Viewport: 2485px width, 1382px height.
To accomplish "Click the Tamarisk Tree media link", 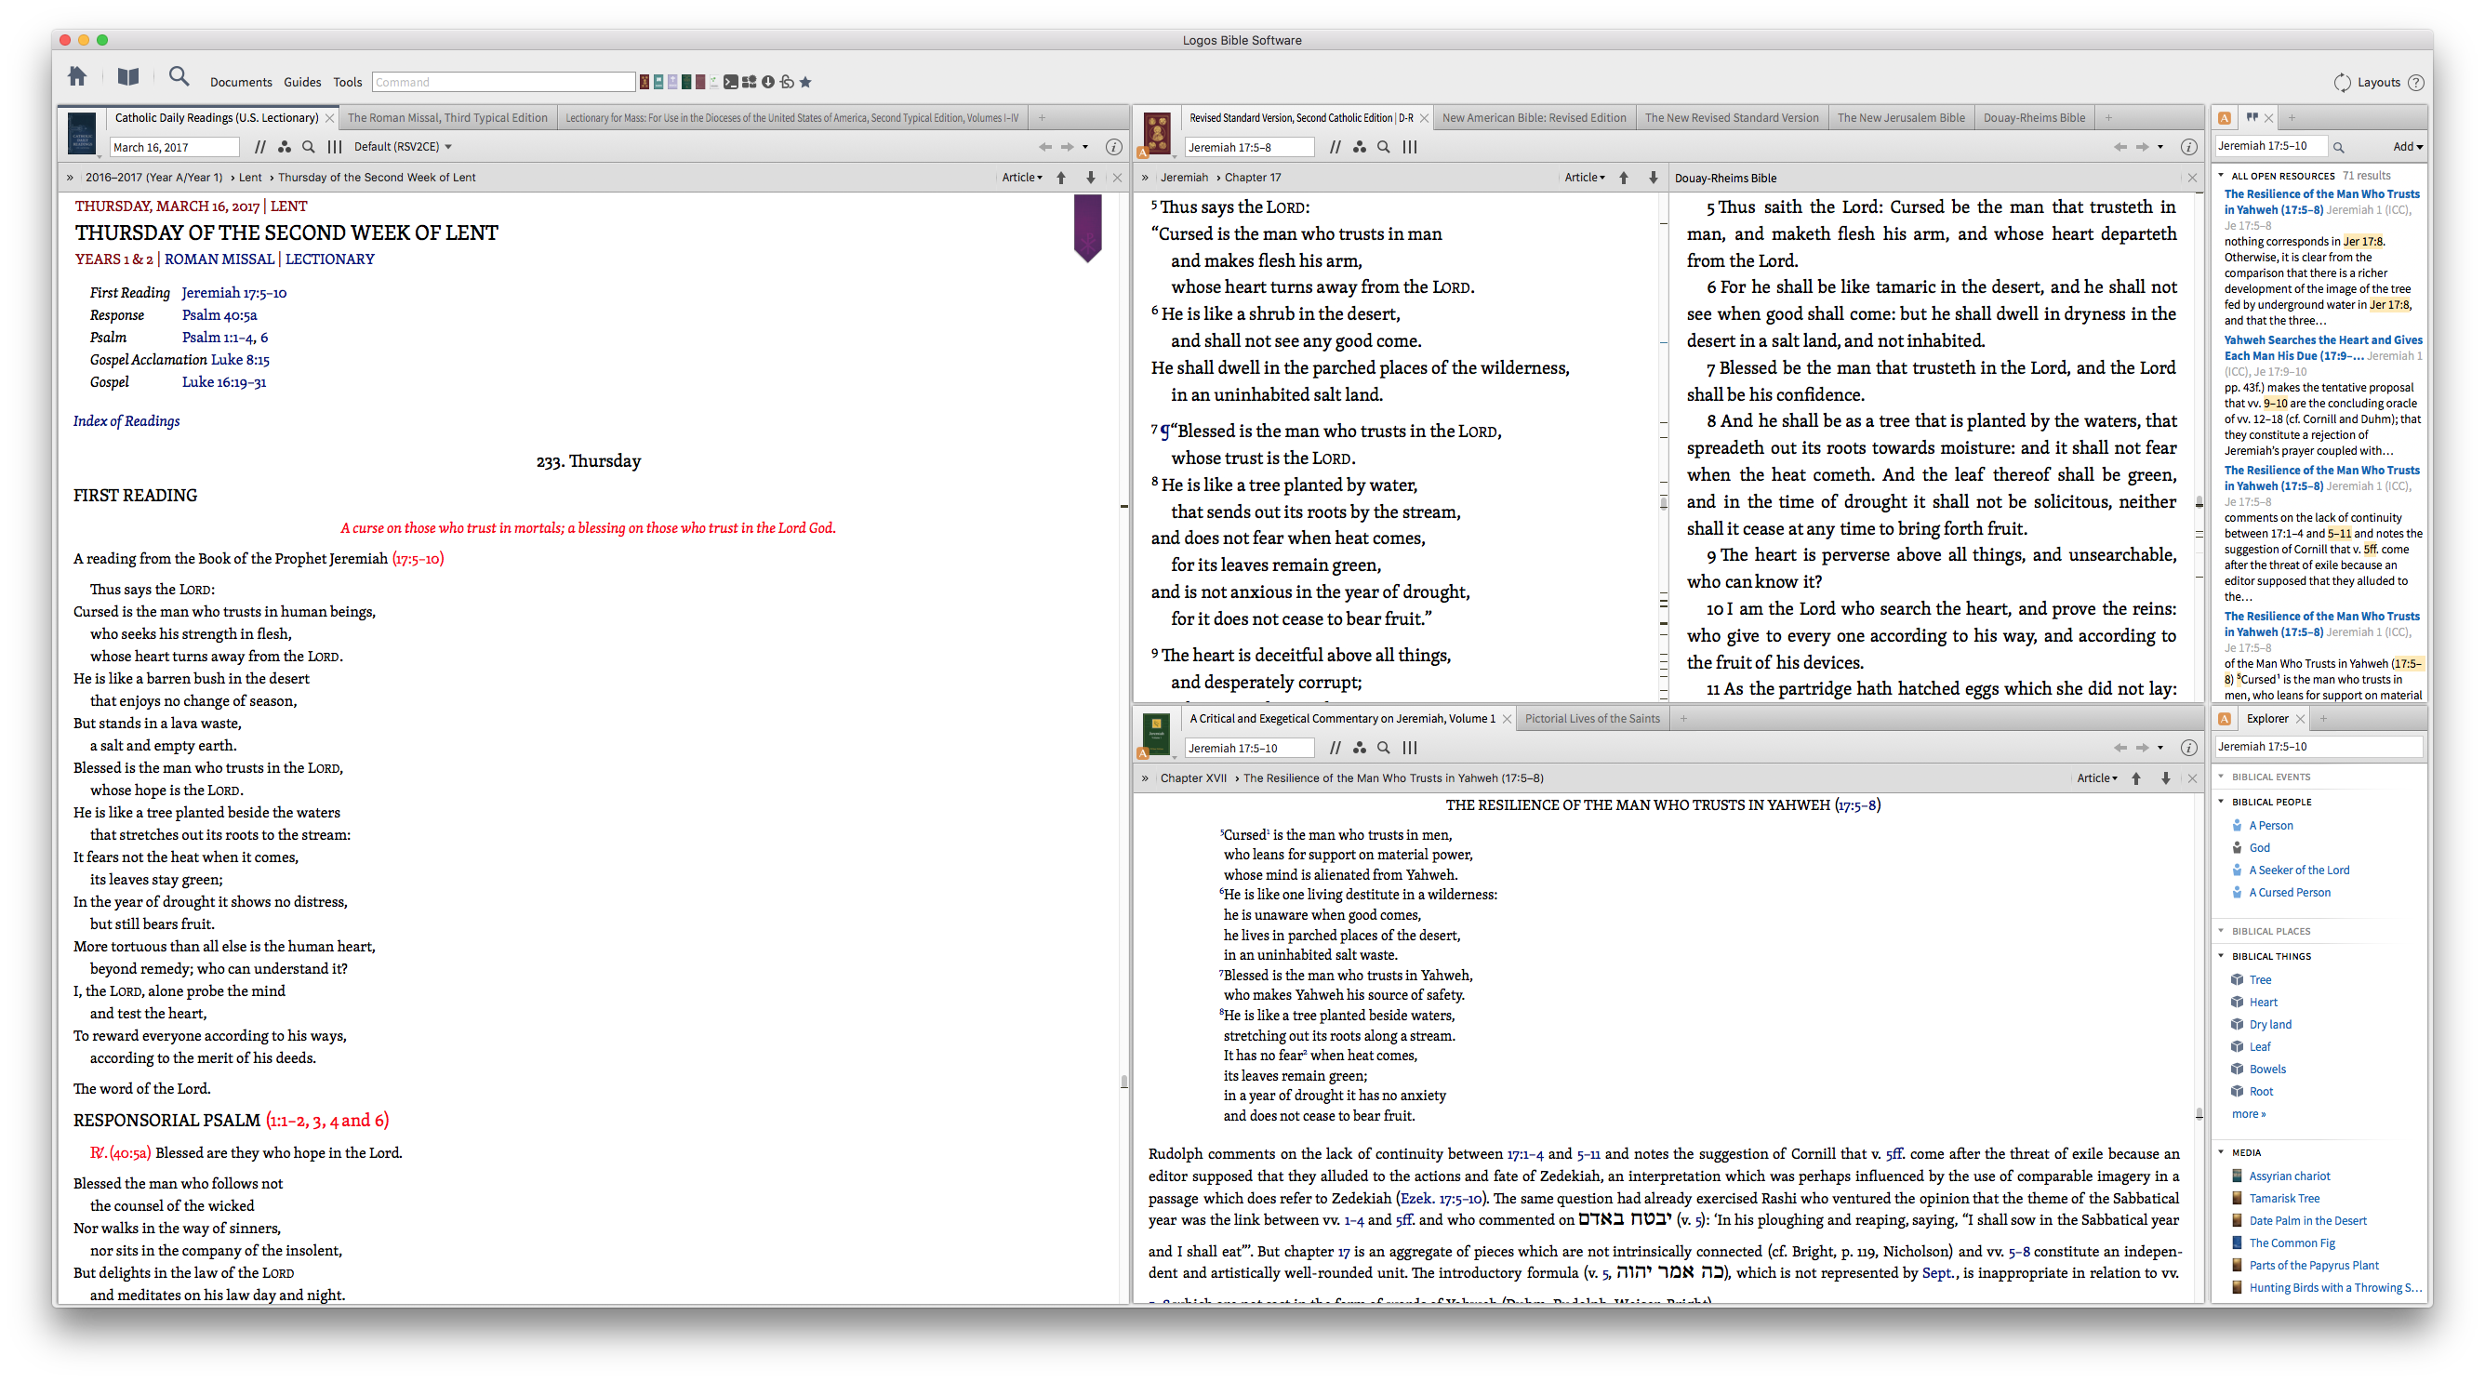I will point(2283,1198).
